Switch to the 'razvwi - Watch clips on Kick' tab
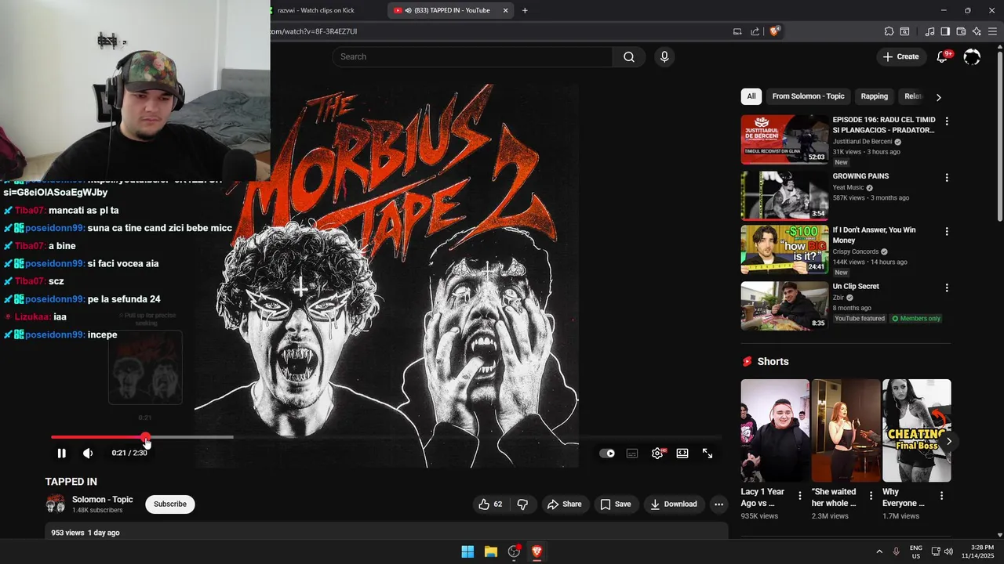 [315, 10]
